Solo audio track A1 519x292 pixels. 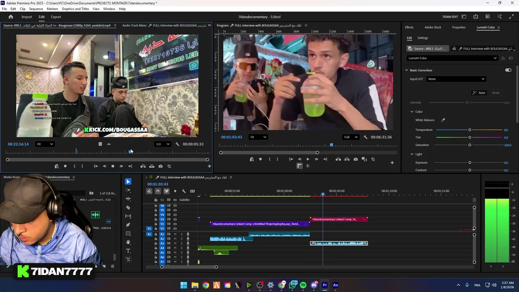182,234
